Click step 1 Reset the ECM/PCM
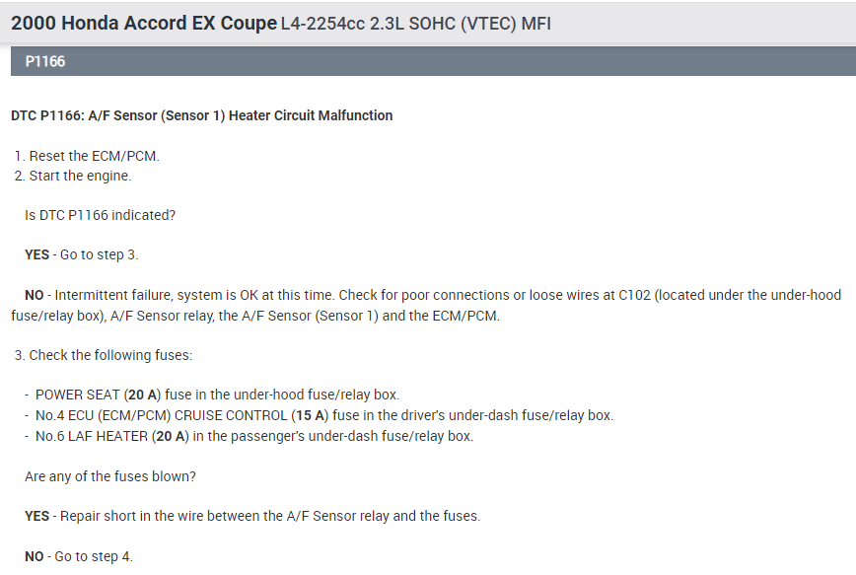 94,156
